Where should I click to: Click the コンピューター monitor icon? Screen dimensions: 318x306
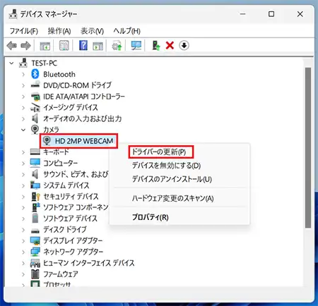click(x=35, y=163)
